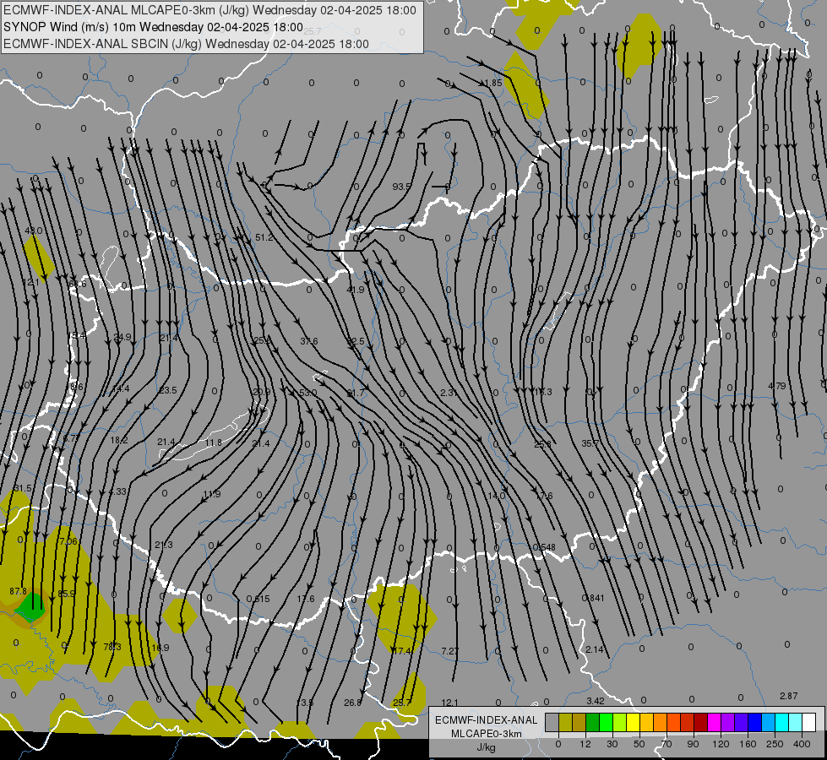
Task: Click the map value 41.9
Action: [x=356, y=290]
